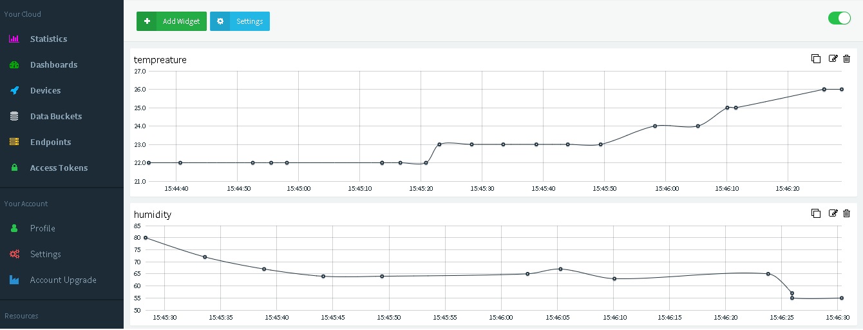Click the Endpoints list icon

point(14,142)
